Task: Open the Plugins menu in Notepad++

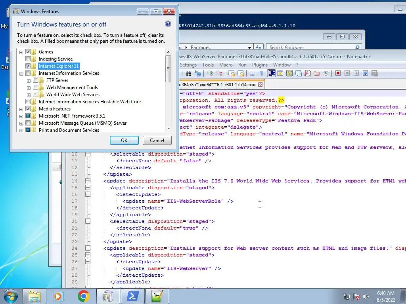Action: [x=260, y=65]
